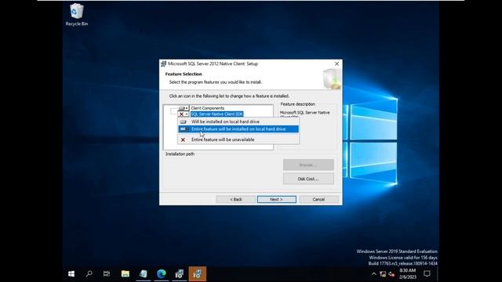Open the network status tray icon
This screenshot has height=282, width=502.
pyautogui.click(x=383, y=274)
